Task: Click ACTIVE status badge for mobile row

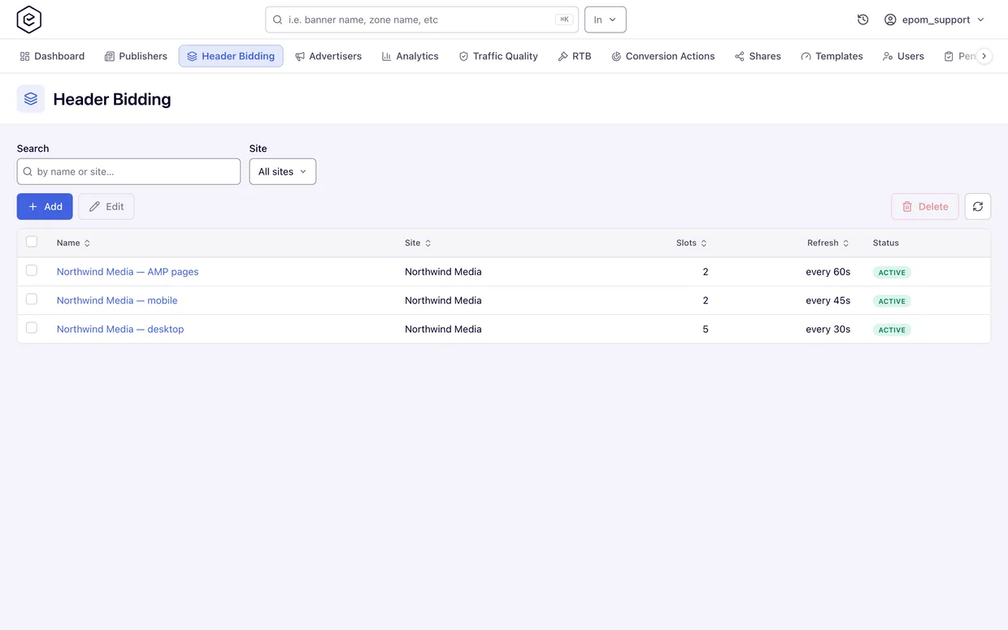Action: coord(892,301)
